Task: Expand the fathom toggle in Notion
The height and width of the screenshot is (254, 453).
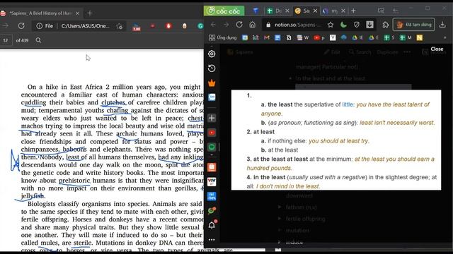Action: pyautogui.click(x=280, y=207)
